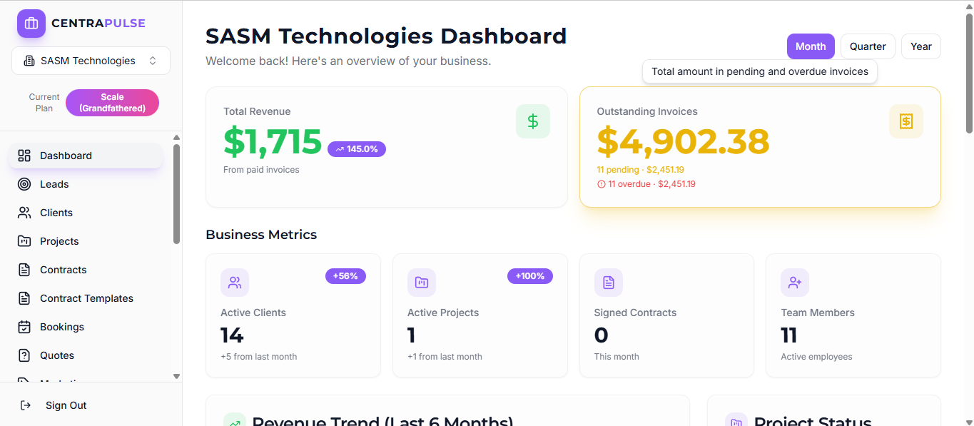974x426 pixels.
Task: Open the Bookings calendar icon
Action: tap(24, 327)
